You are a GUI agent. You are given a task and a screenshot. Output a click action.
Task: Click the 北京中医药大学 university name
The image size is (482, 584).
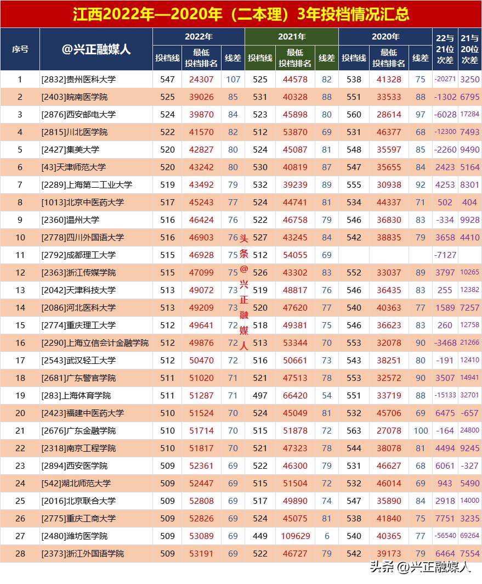point(81,202)
